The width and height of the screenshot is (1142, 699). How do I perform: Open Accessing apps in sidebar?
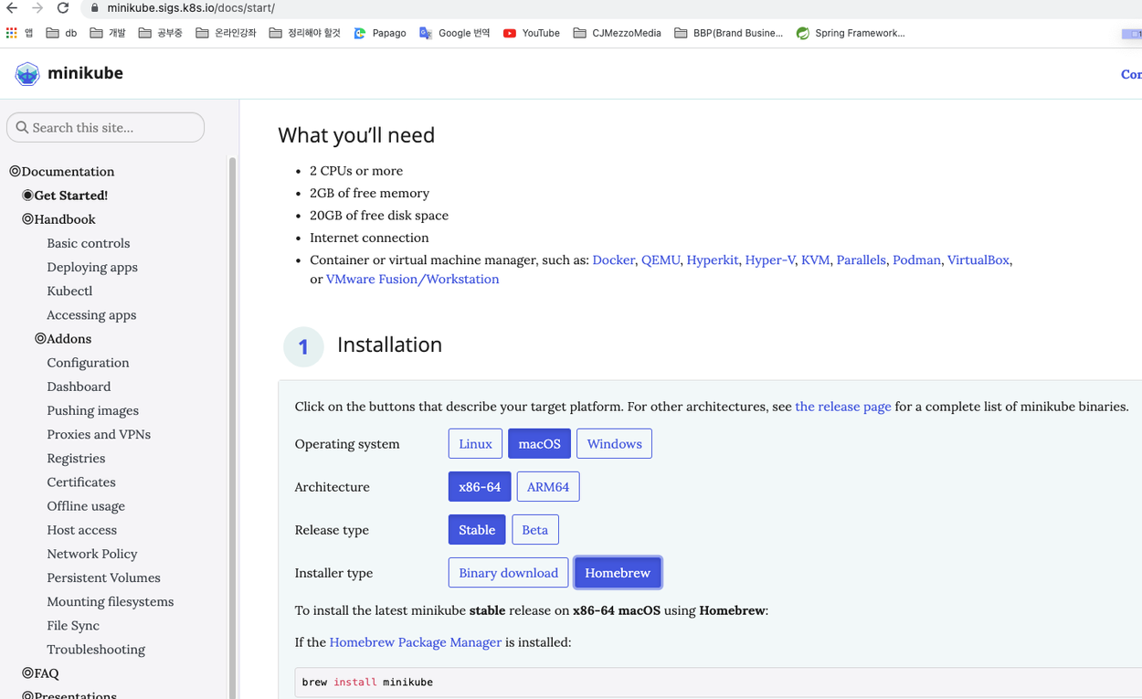91,314
